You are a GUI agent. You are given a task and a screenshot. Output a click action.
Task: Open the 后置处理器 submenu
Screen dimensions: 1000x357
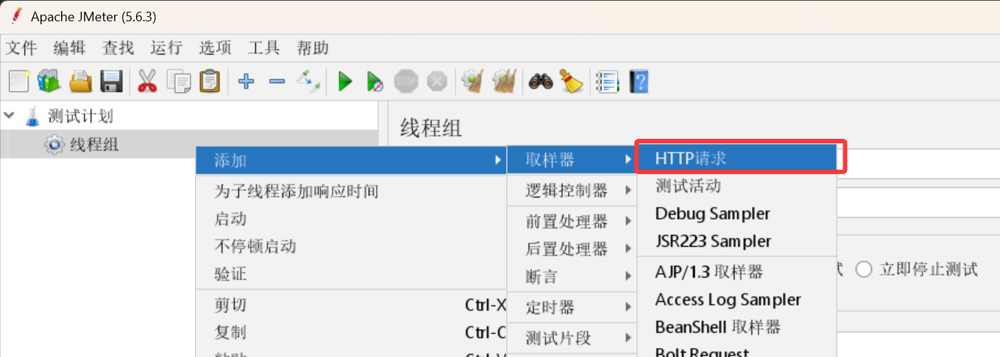tap(572, 248)
